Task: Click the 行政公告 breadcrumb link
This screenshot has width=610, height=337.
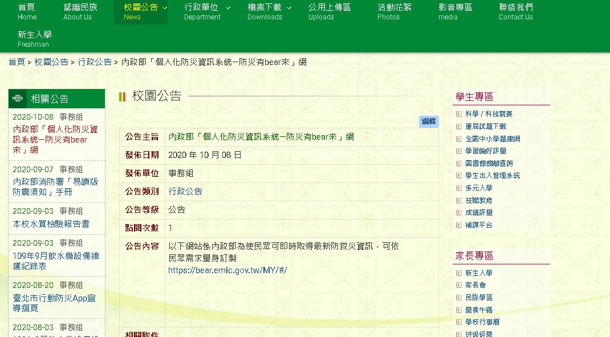Action: tap(95, 62)
